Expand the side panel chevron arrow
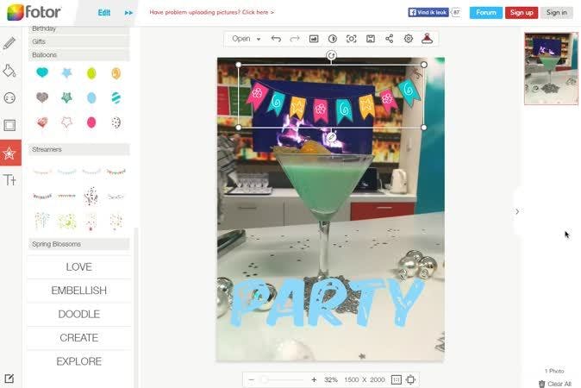This screenshot has width=581, height=388. pos(517,211)
